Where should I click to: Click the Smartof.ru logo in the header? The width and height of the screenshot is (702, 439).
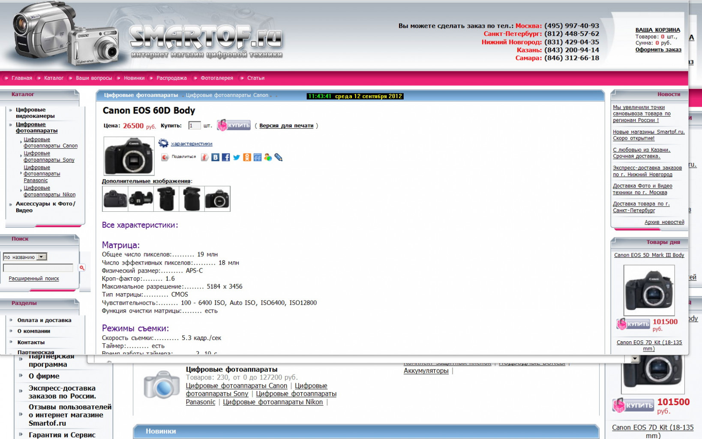coord(206,42)
